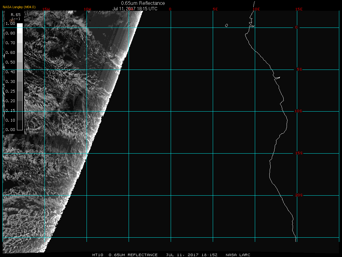This screenshot has height=257, width=342.
Task: Select the "15W" longitude label
Action: pyautogui.click(x=46, y=9)
